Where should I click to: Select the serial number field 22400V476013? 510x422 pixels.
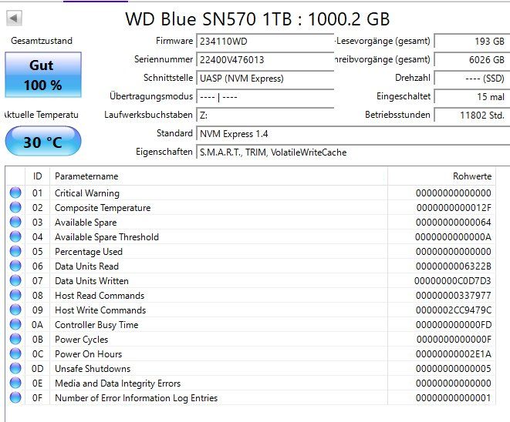point(265,60)
